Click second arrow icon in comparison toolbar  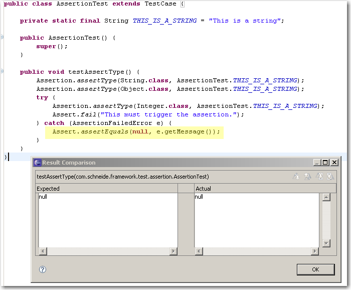(308, 176)
